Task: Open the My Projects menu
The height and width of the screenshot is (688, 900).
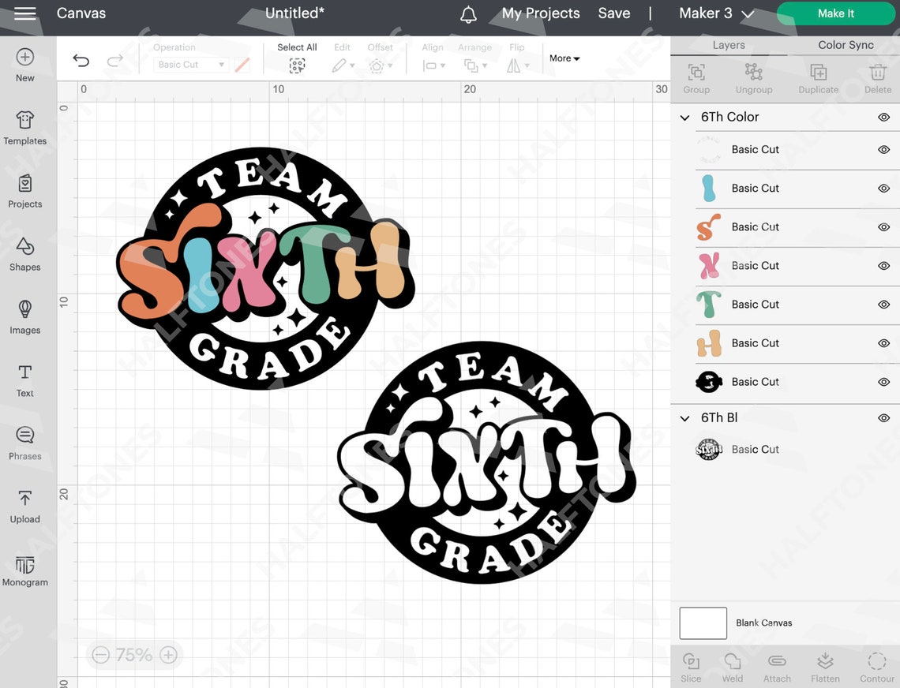Action: [x=541, y=13]
